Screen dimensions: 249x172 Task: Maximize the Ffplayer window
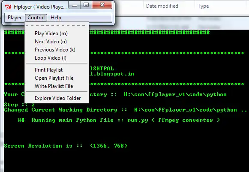click(86, 5)
